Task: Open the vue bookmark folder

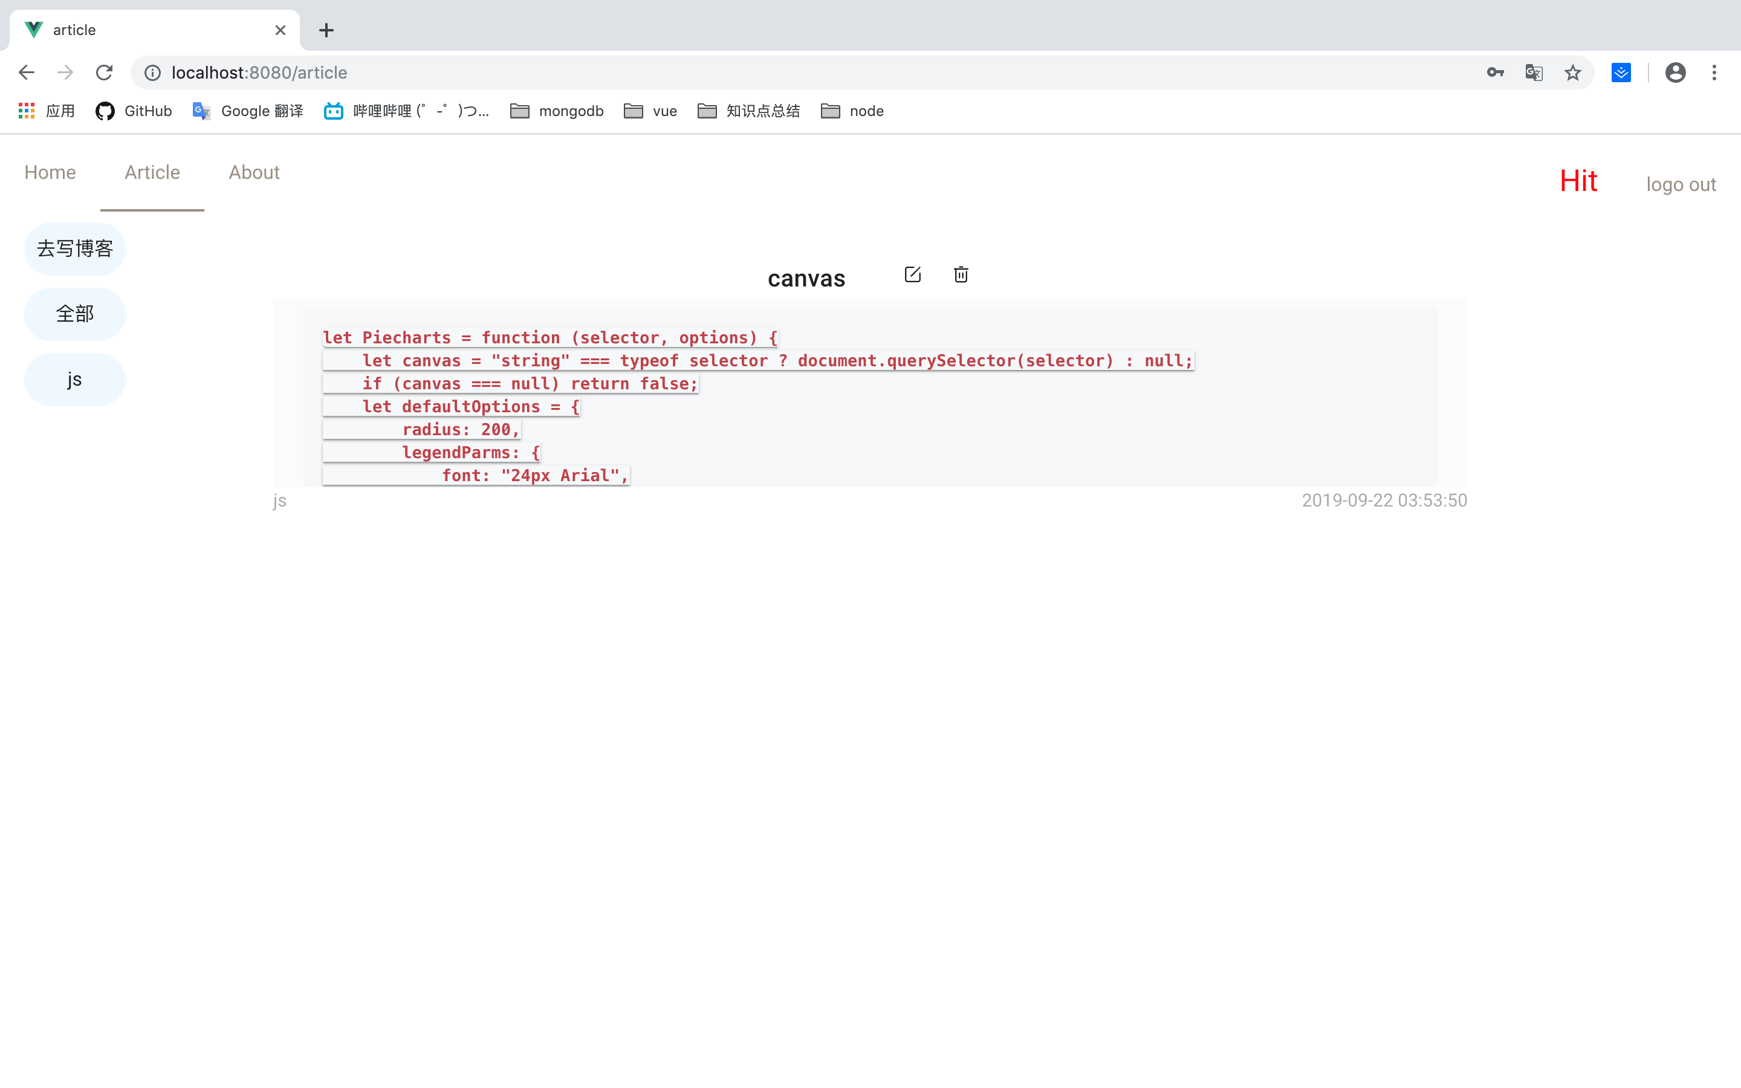Action: coord(650,111)
